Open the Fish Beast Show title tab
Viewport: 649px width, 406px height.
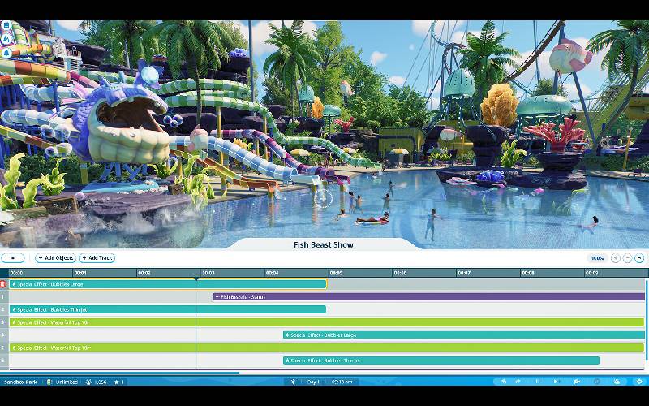pos(323,244)
